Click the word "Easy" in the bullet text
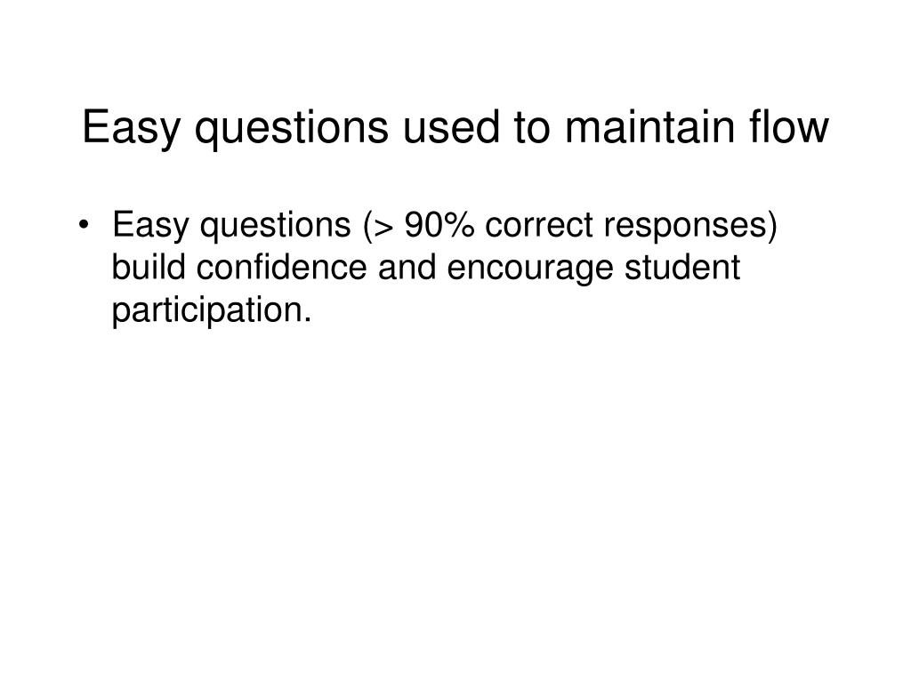This screenshot has width=911, height=683. click(x=150, y=227)
